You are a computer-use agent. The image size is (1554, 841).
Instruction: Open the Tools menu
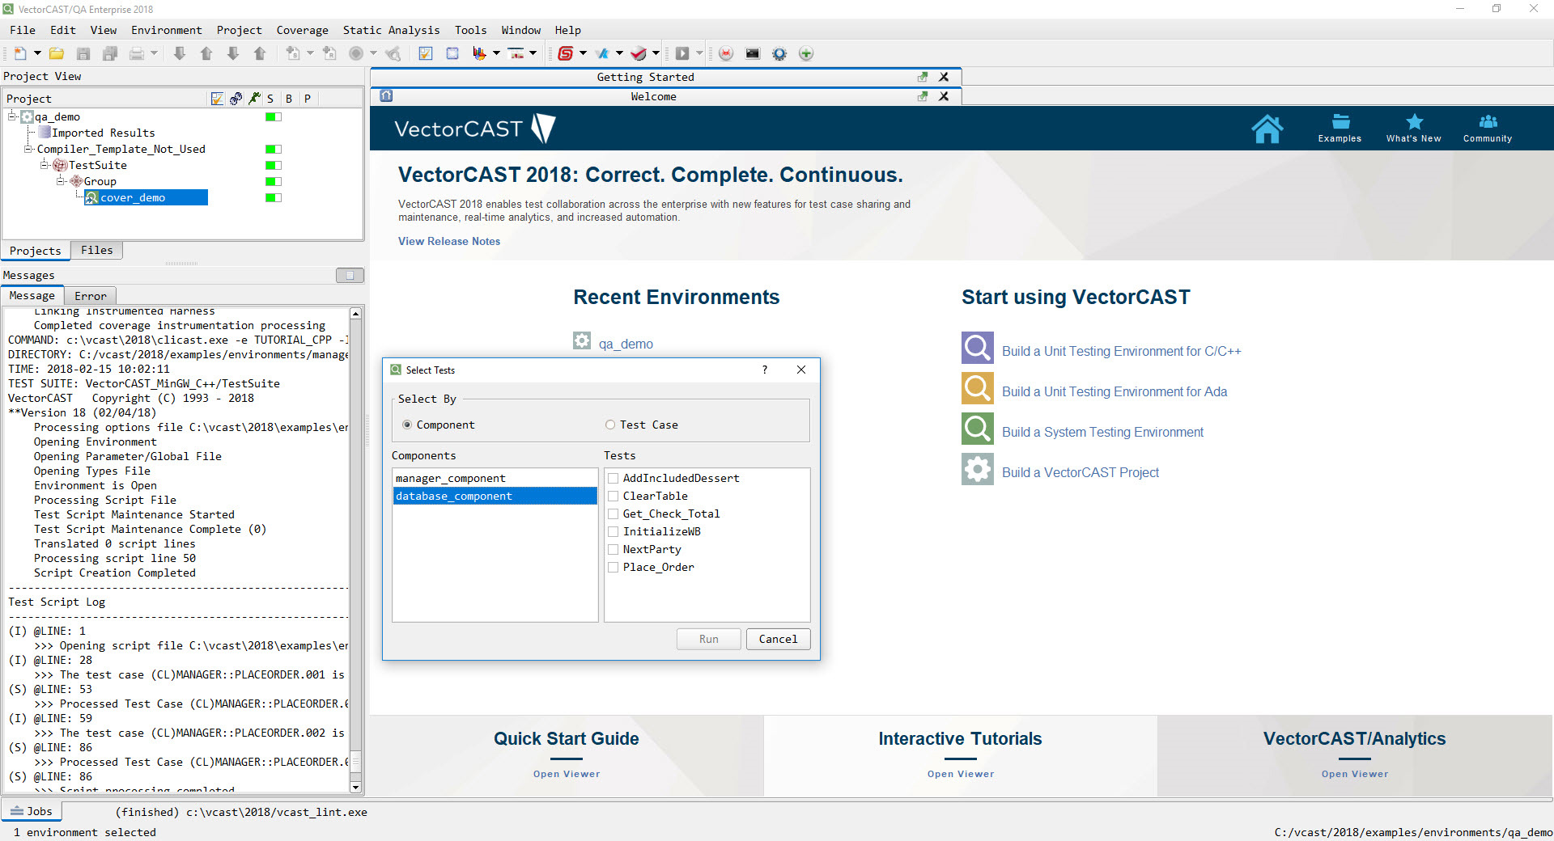(470, 30)
